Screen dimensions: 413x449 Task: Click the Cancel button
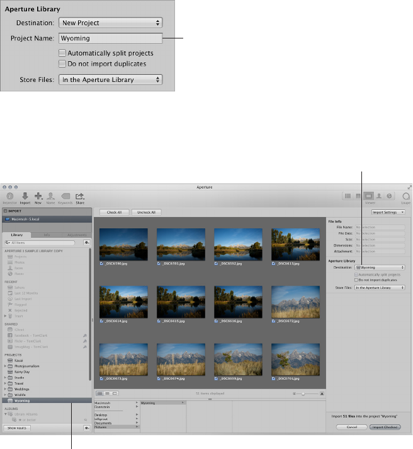(x=352, y=427)
